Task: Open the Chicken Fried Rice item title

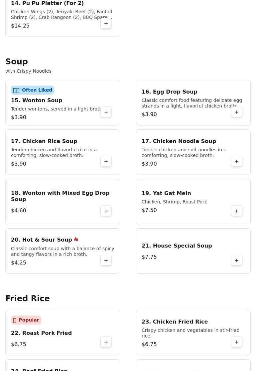Action: (x=175, y=322)
